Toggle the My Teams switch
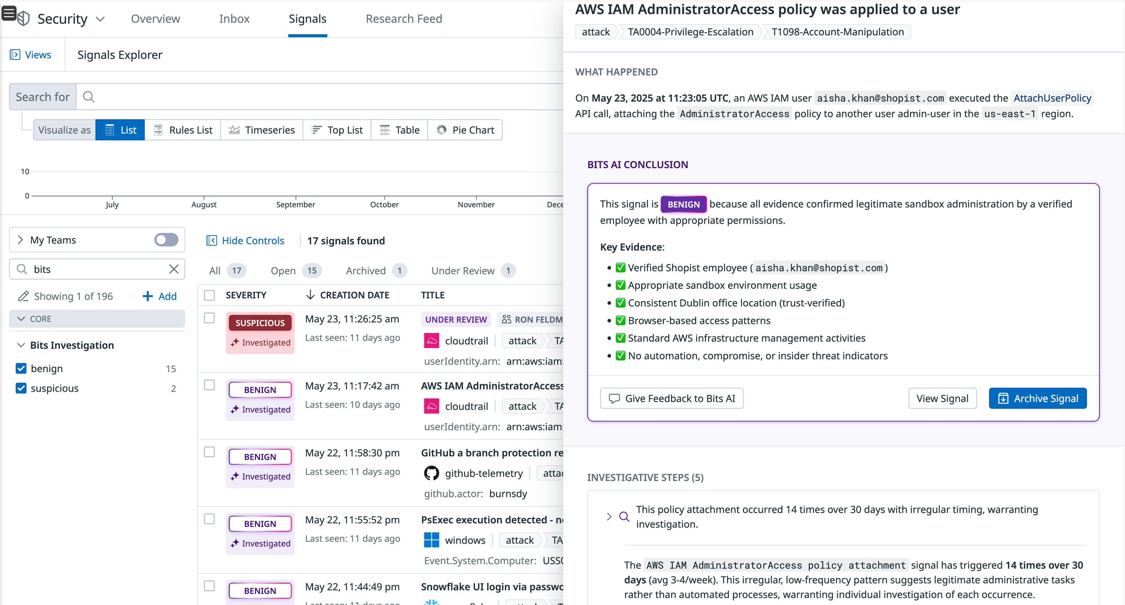 click(166, 240)
